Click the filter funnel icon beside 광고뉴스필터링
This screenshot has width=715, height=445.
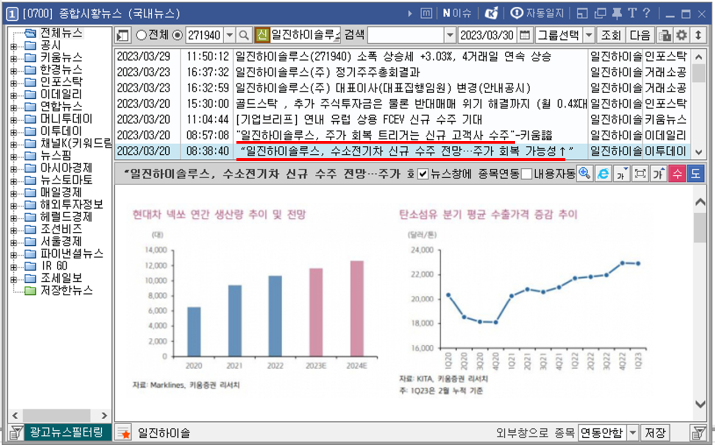(16, 432)
